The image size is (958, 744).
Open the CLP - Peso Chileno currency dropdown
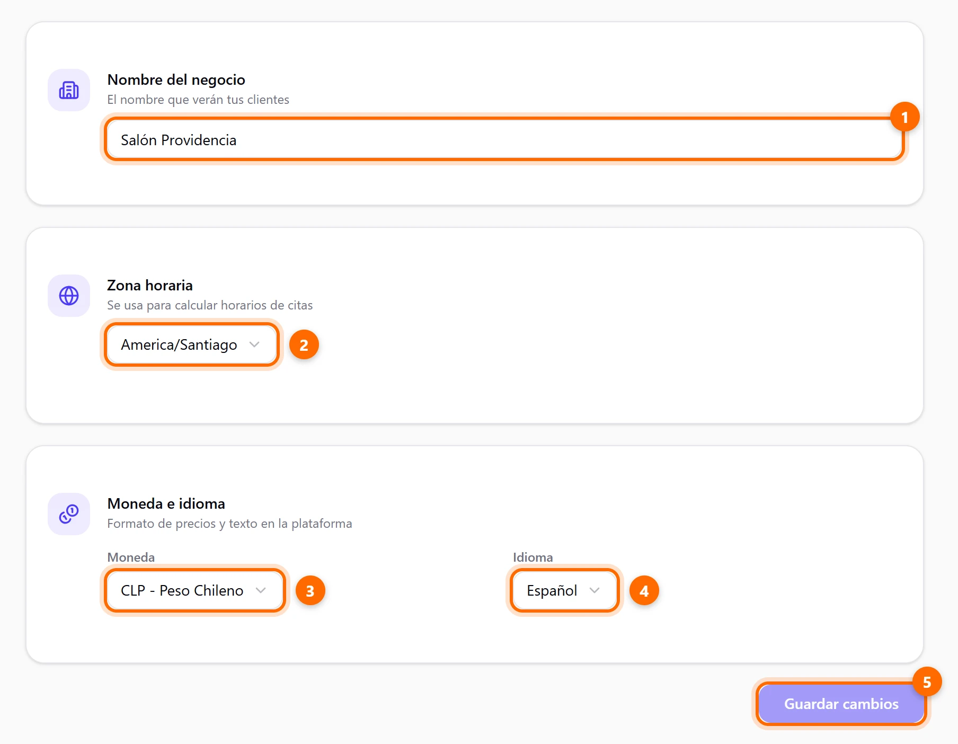[194, 590]
